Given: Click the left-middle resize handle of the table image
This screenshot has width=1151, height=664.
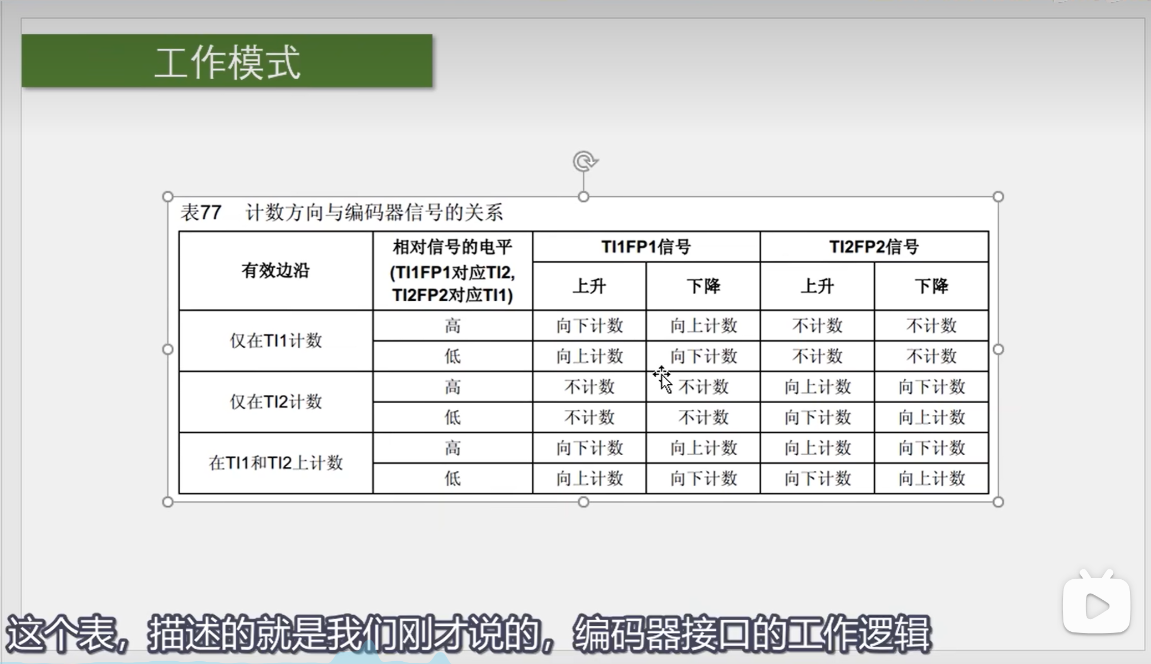Looking at the screenshot, I should (x=168, y=349).
